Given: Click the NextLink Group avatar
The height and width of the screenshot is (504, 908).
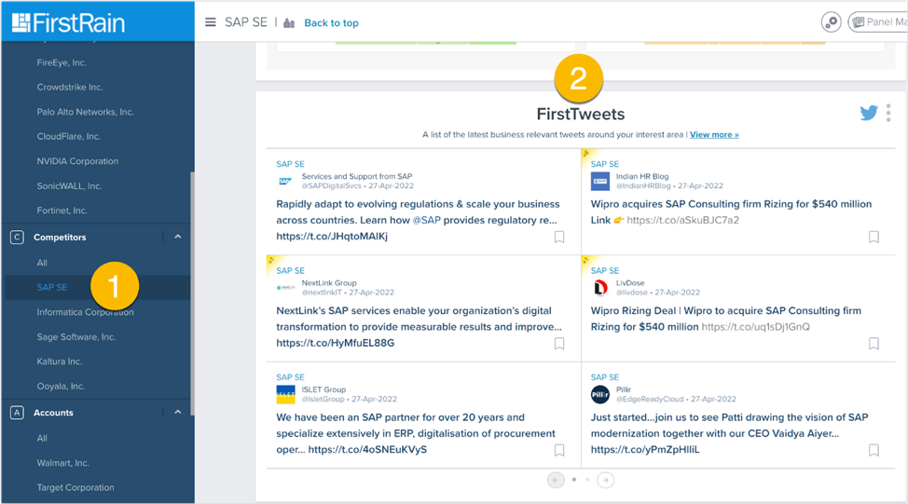Looking at the screenshot, I should [x=285, y=288].
